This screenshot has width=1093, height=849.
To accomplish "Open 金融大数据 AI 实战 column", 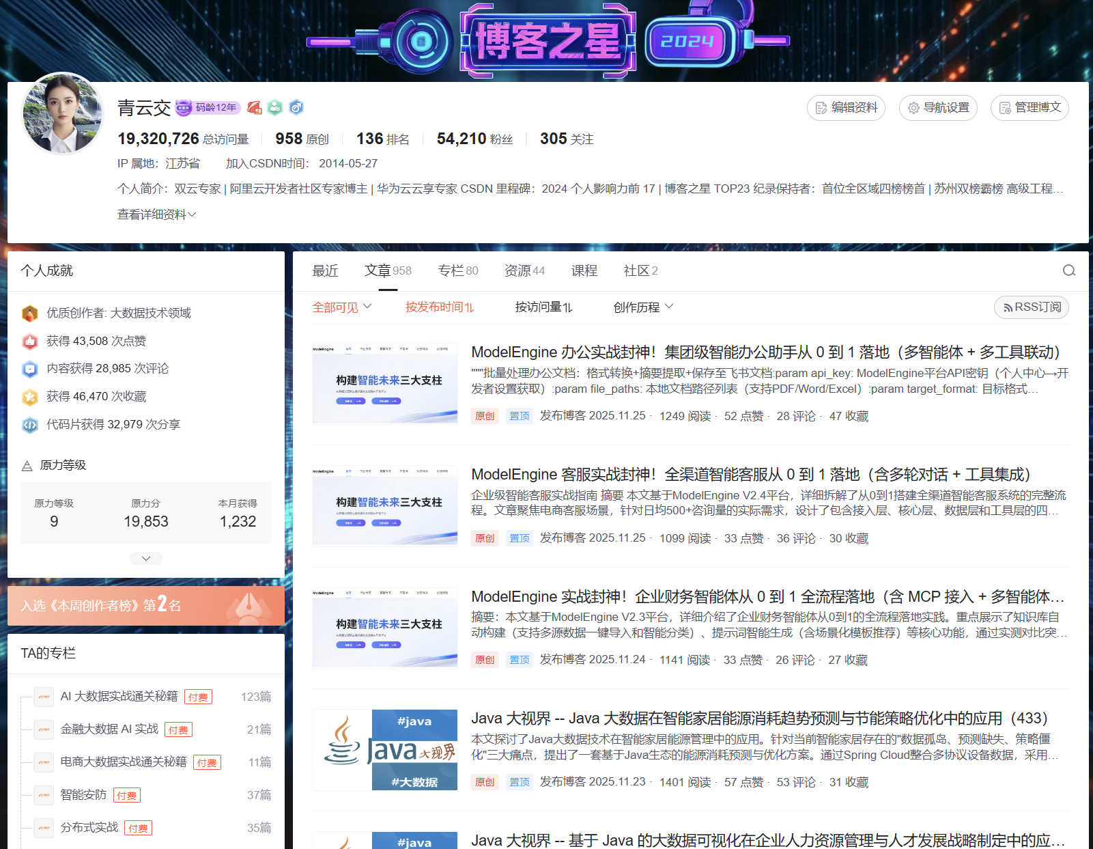I will [x=109, y=729].
